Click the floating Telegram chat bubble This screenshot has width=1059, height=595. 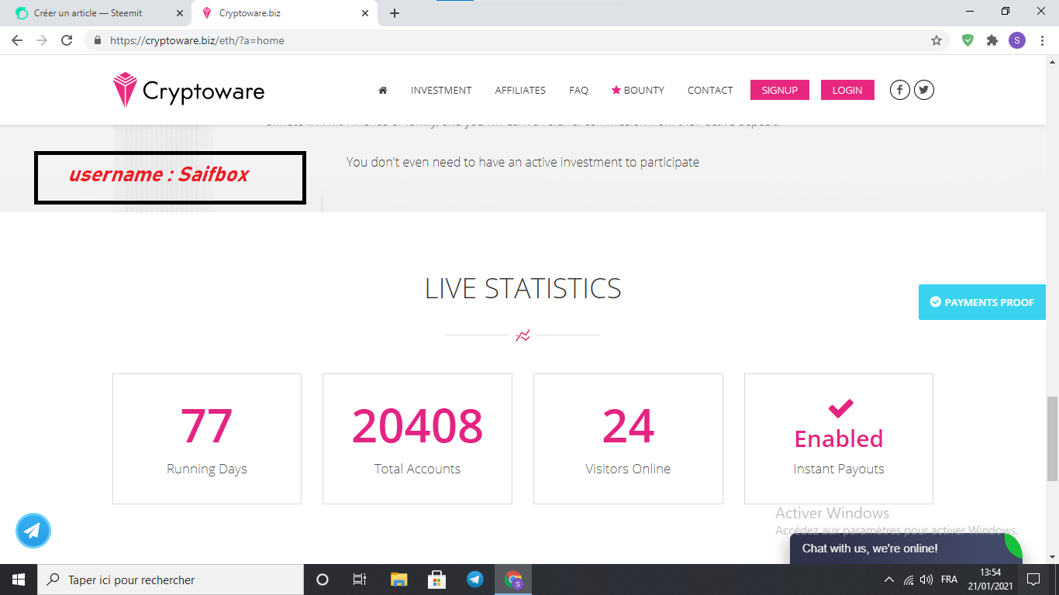[33, 531]
